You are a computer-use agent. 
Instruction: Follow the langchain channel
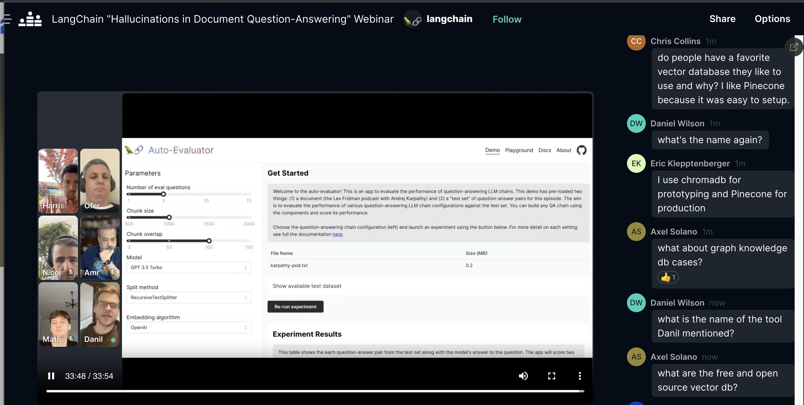[507, 19]
